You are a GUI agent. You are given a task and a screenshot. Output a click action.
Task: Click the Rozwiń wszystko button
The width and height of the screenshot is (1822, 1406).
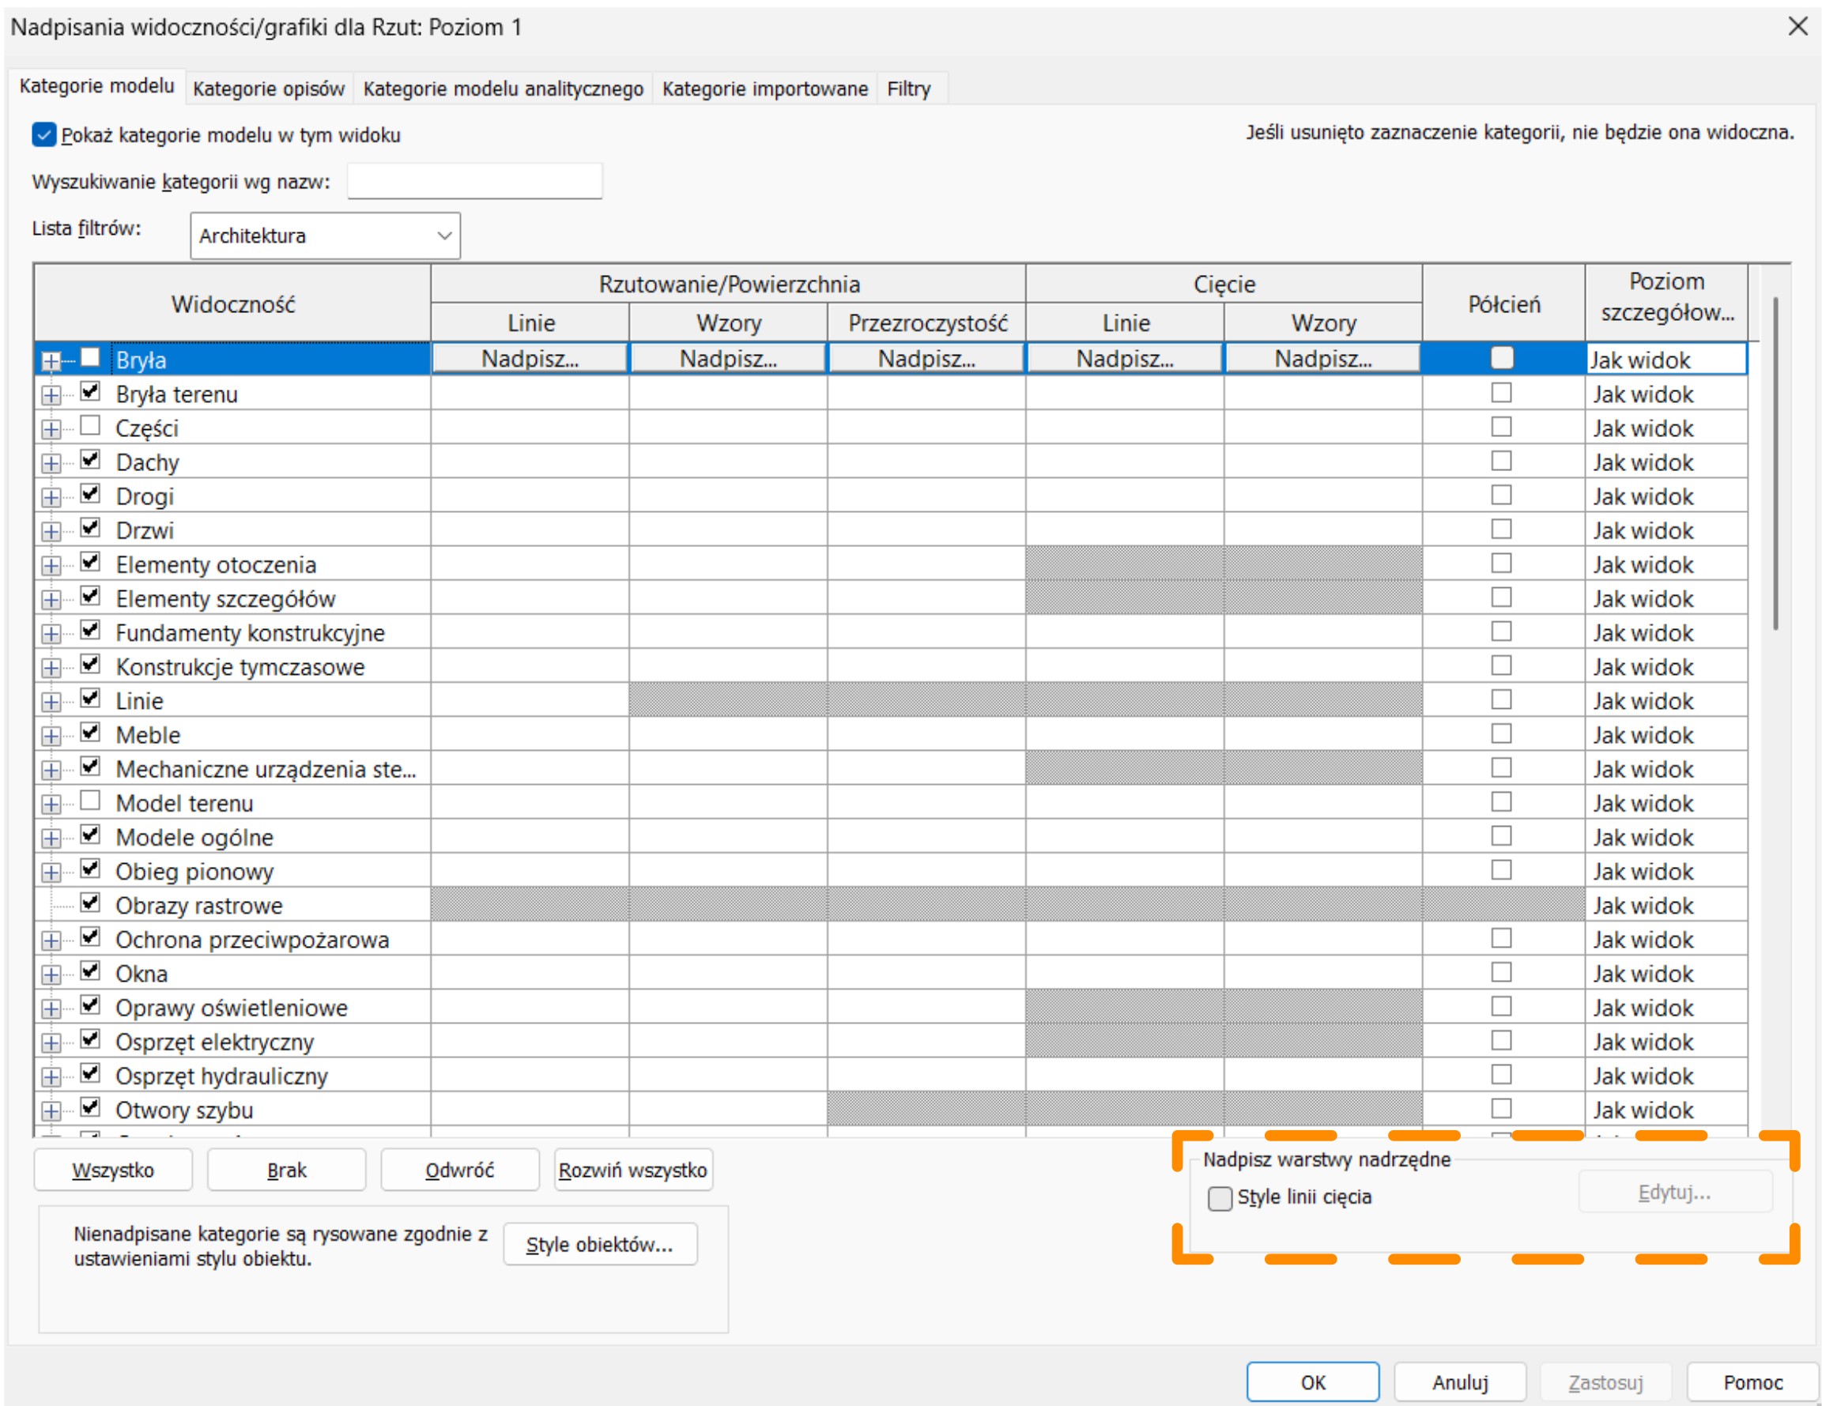tap(632, 1170)
